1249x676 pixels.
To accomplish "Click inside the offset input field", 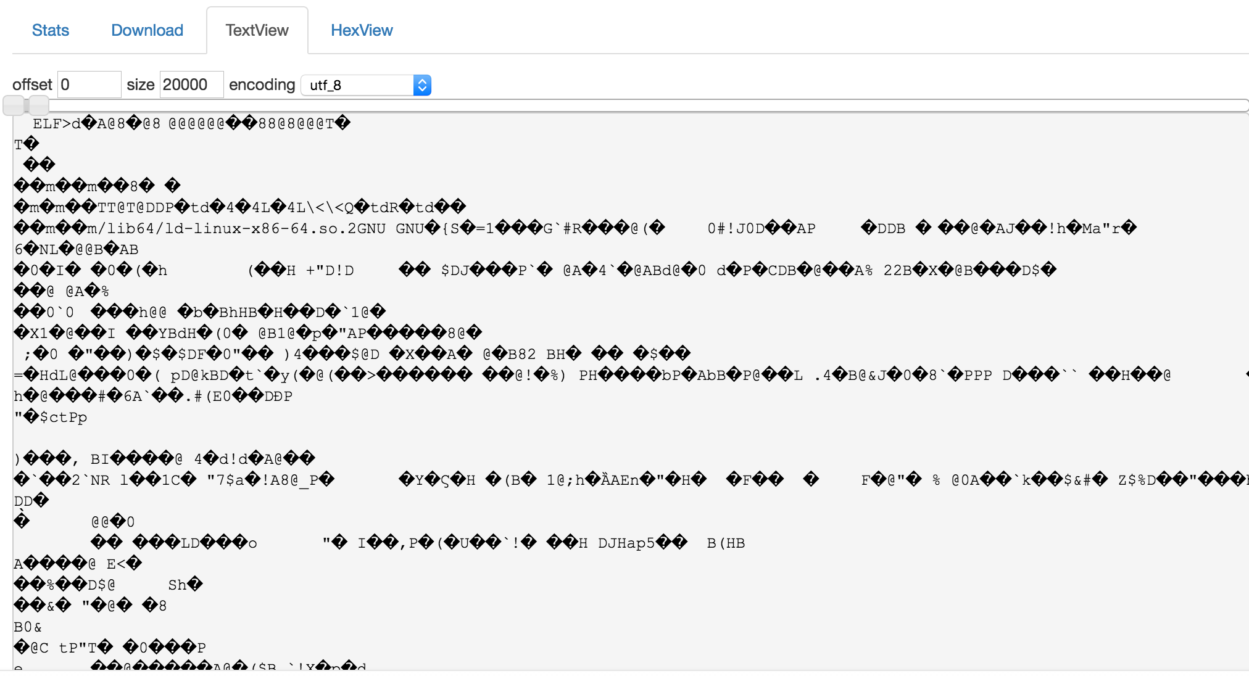I will pos(89,84).
